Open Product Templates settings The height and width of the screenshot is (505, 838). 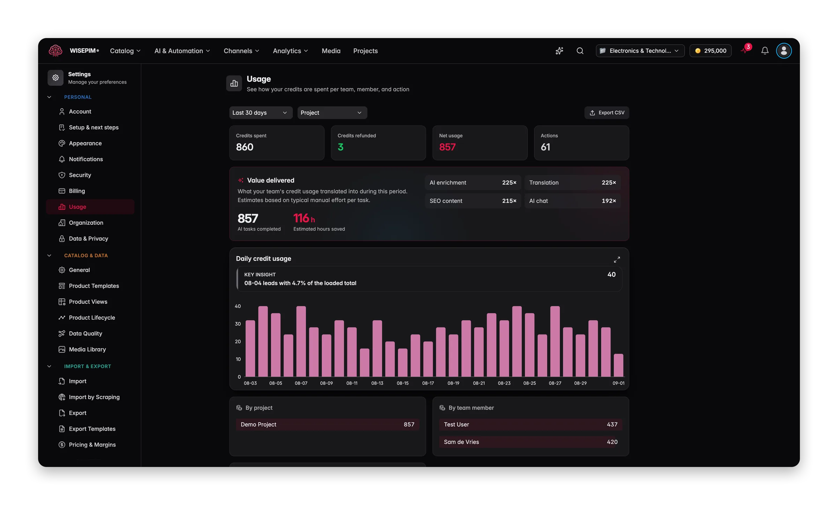pos(90,286)
